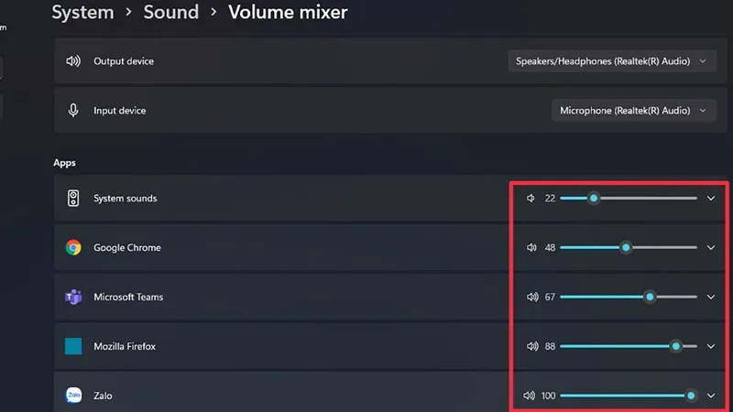Open the Input device dropdown
The height and width of the screenshot is (412, 733).
(x=633, y=111)
